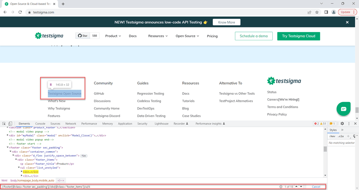Click the browser forward arrow

pyautogui.click(x=13, y=12)
